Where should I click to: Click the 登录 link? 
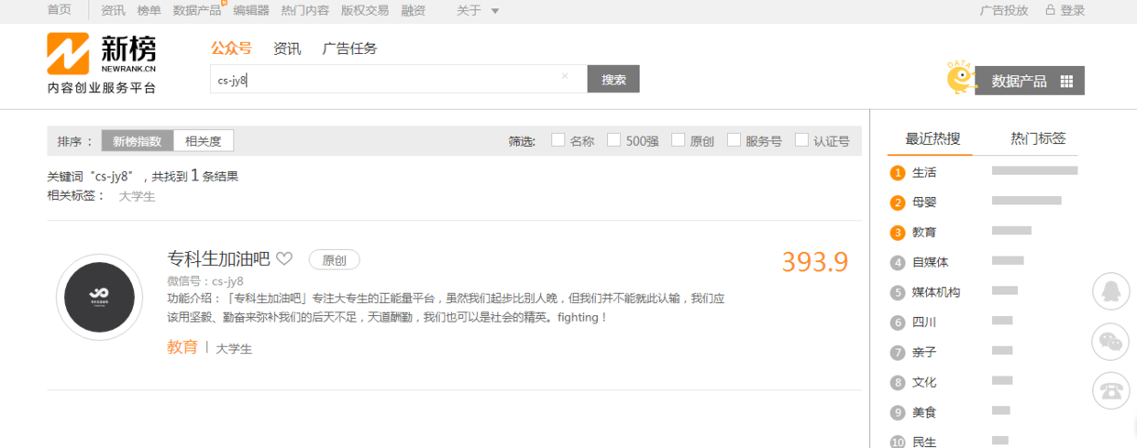[1072, 10]
